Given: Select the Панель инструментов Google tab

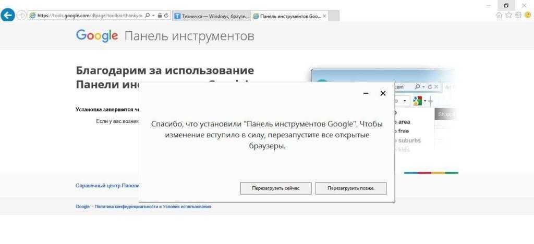Looking at the screenshot, I should pos(286,16).
